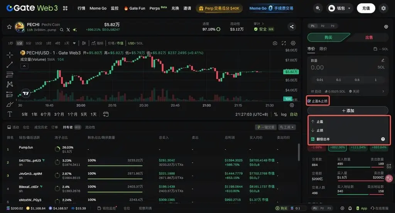This screenshot has height=213, width=395.
Task: Open the apps grid icon beside Gate Web3 logo
Action: pos(65,8)
